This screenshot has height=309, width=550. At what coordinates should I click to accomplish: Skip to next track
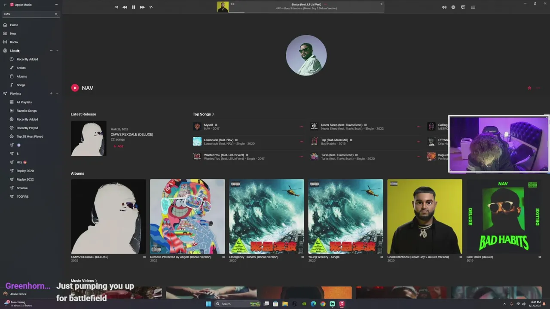[142, 7]
